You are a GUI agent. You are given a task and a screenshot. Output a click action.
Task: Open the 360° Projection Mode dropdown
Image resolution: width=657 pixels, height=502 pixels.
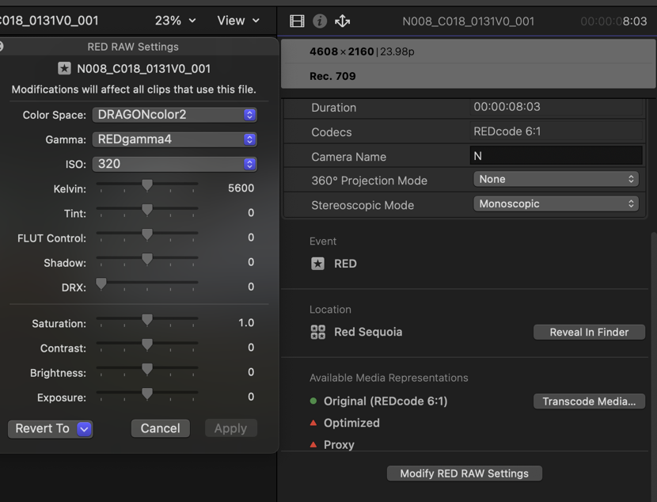tap(556, 180)
